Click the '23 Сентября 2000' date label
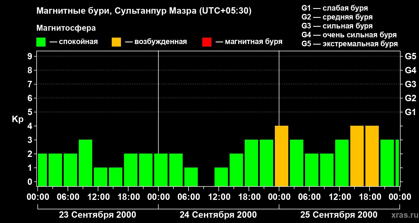The width and height of the screenshot is (419, 223). tap(97, 215)
